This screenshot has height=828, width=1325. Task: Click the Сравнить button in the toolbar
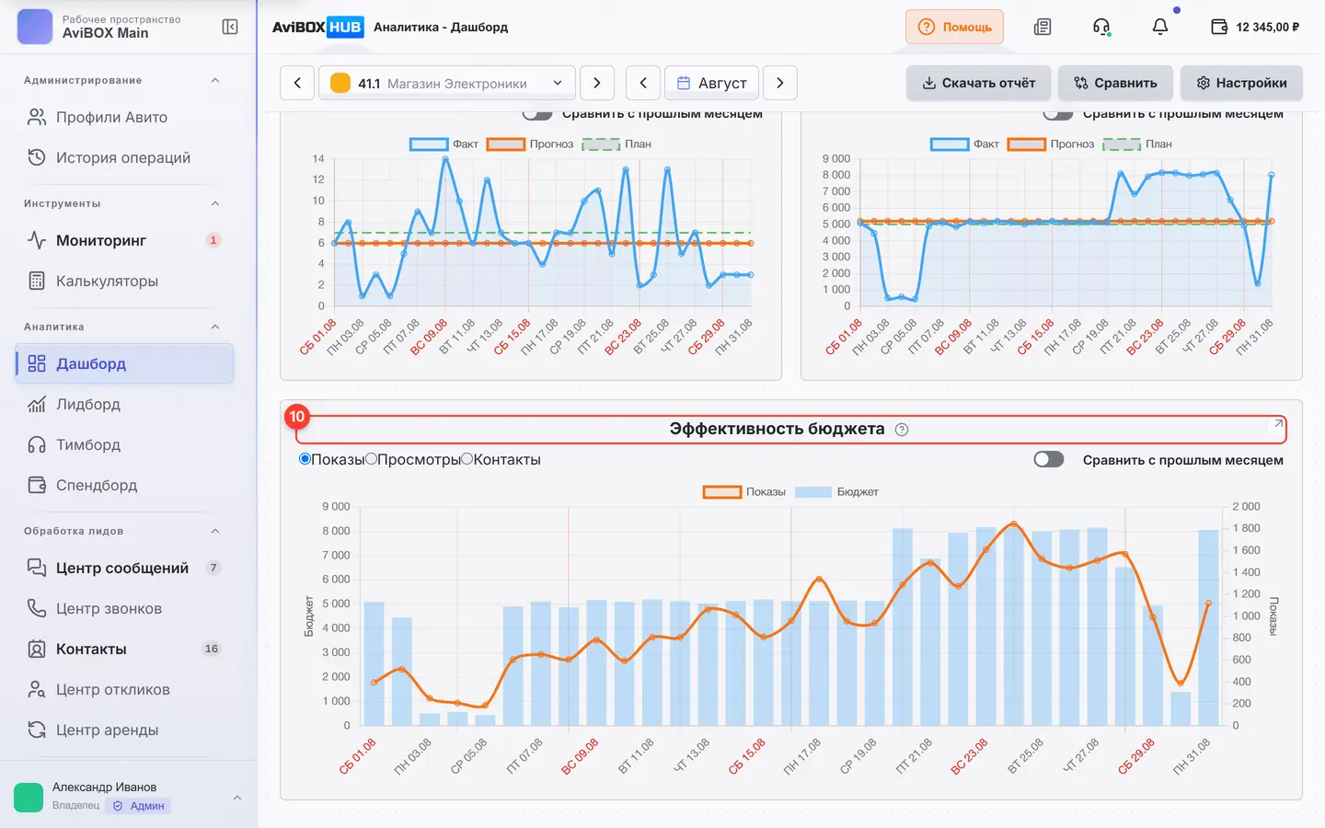click(1115, 83)
